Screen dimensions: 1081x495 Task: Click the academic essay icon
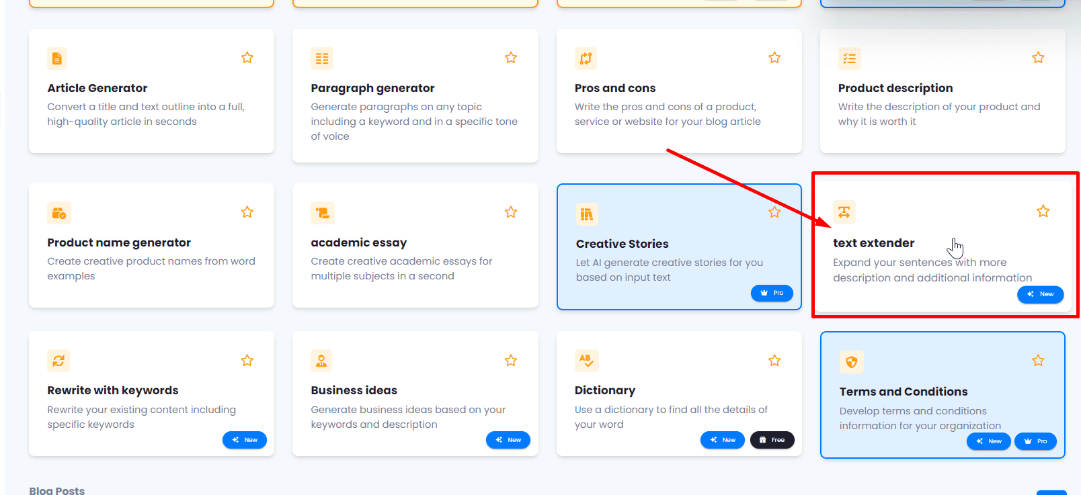click(323, 213)
